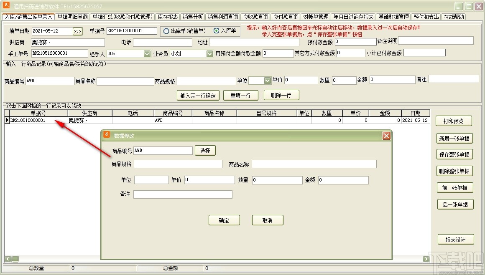Click 选择 next to 商品编号 AWD in dialog
The height and width of the screenshot is (275, 485).
click(205, 150)
